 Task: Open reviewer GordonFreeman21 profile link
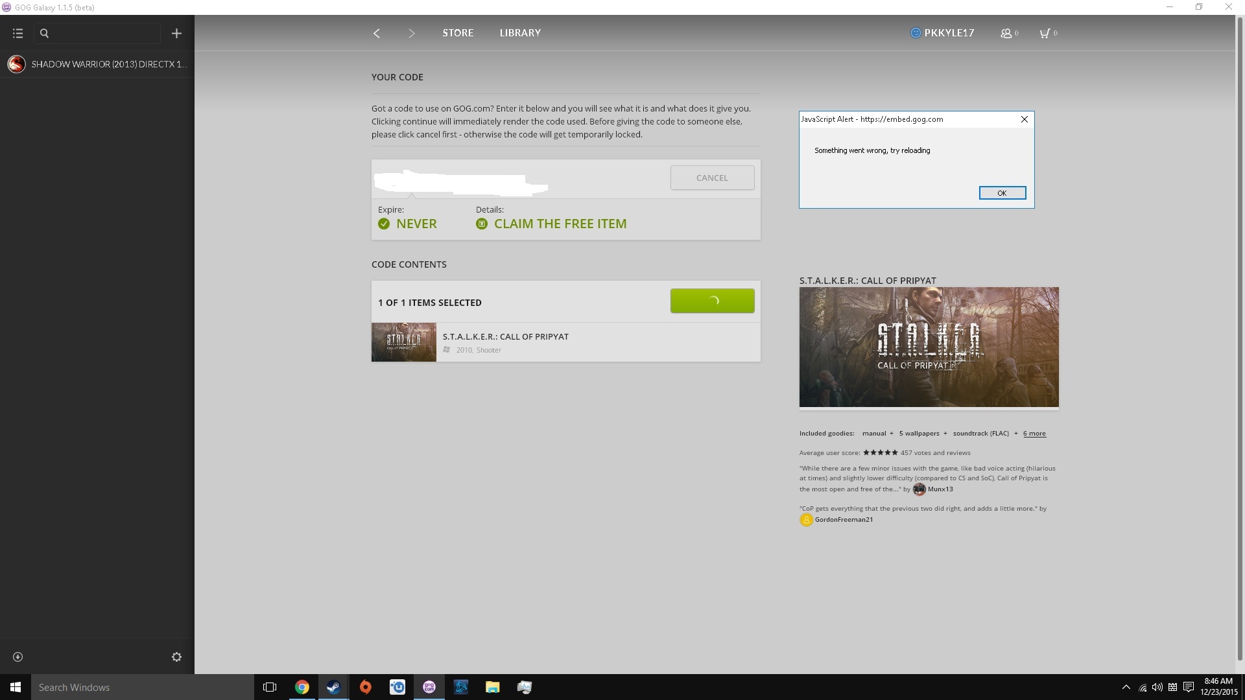tap(844, 519)
